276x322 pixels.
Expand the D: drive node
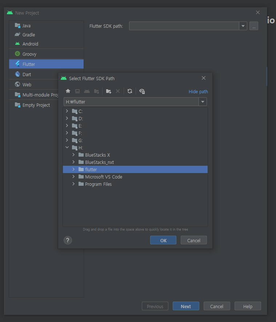(x=67, y=118)
